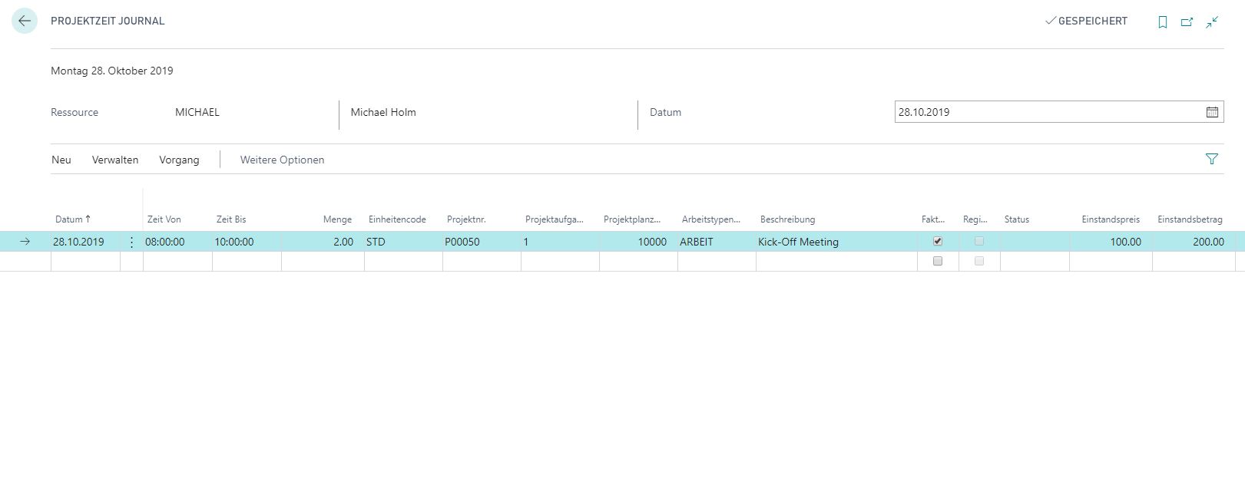Image resolution: width=1245 pixels, height=488 pixels.
Task: Open the Verwalten menu
Action: click(x=115, y=160)
